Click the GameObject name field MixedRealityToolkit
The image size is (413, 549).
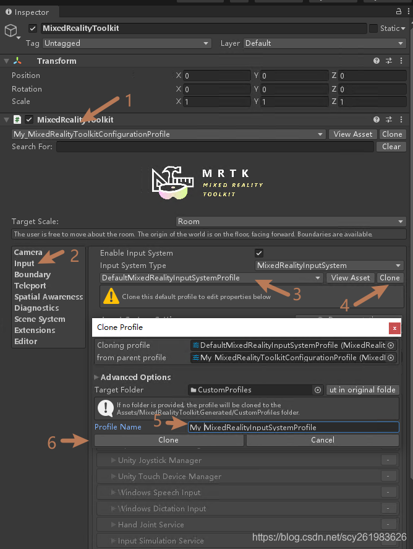(204, 28)
